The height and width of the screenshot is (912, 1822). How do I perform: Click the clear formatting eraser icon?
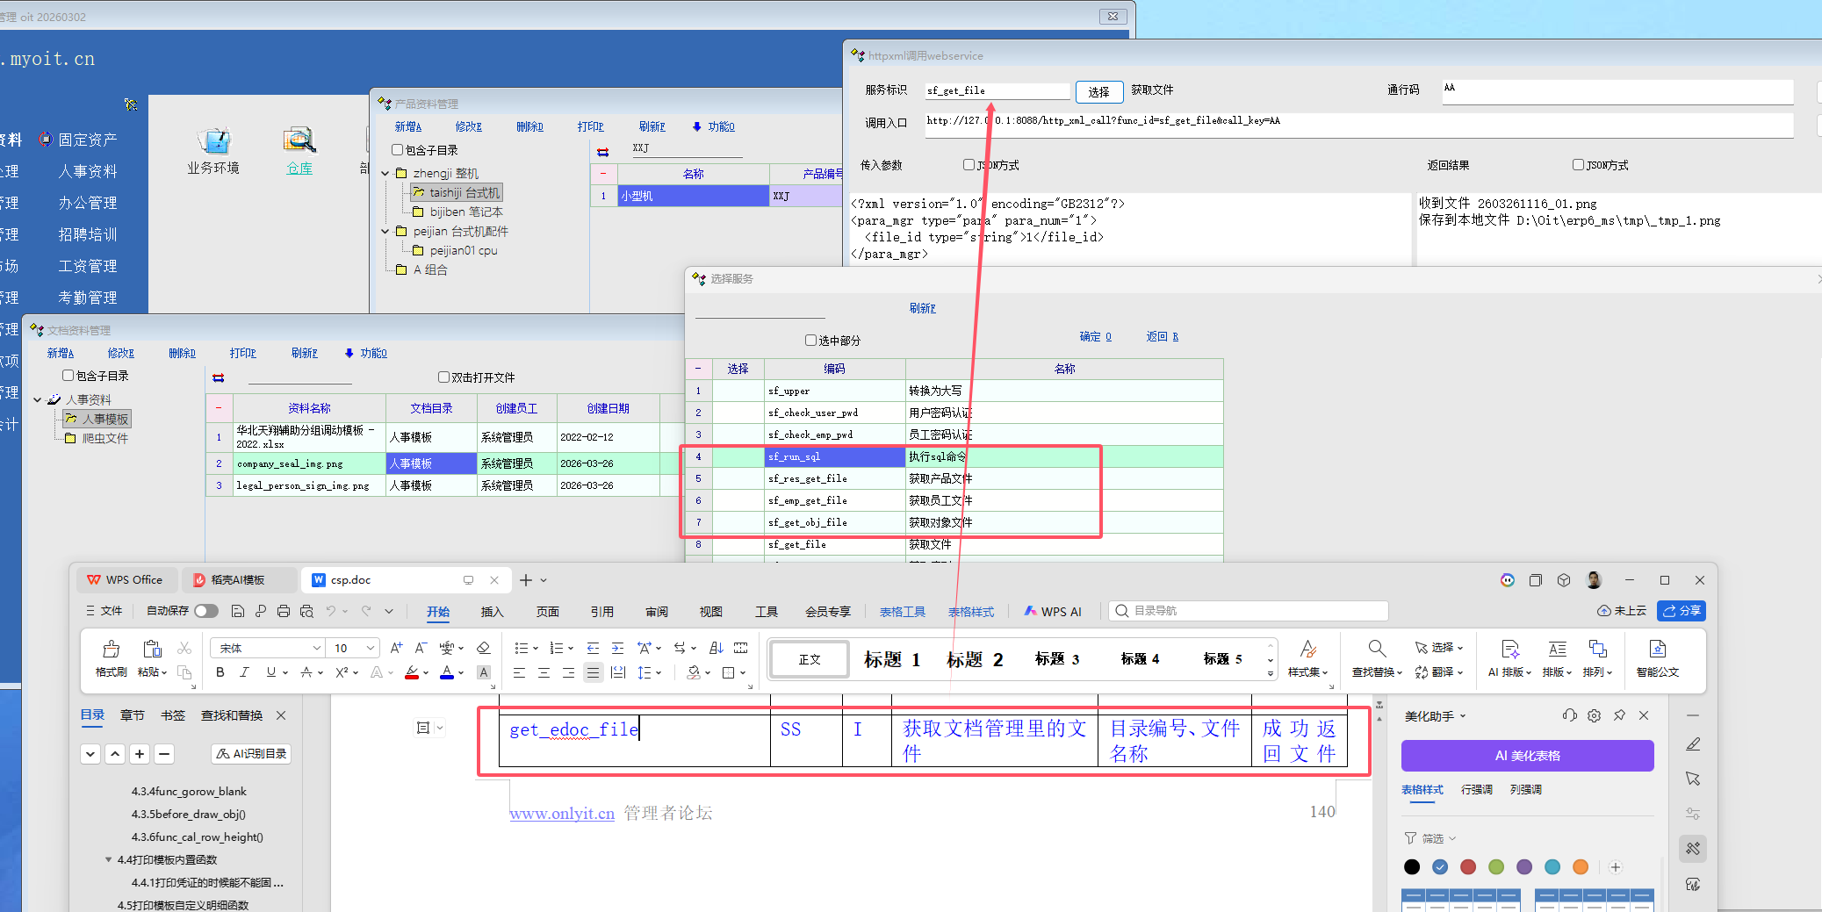(x=483, y=648)
